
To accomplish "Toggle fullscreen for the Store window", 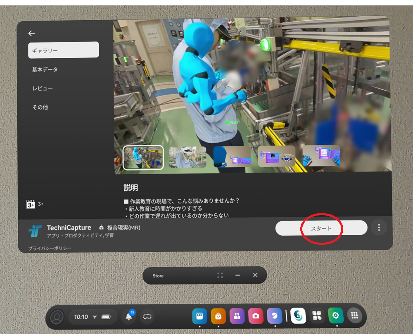I will 220,275.
